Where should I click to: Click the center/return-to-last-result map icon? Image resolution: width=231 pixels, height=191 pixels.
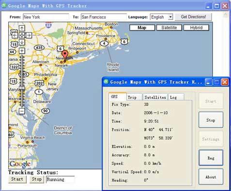pyautogui.click(x=22, y=35)
